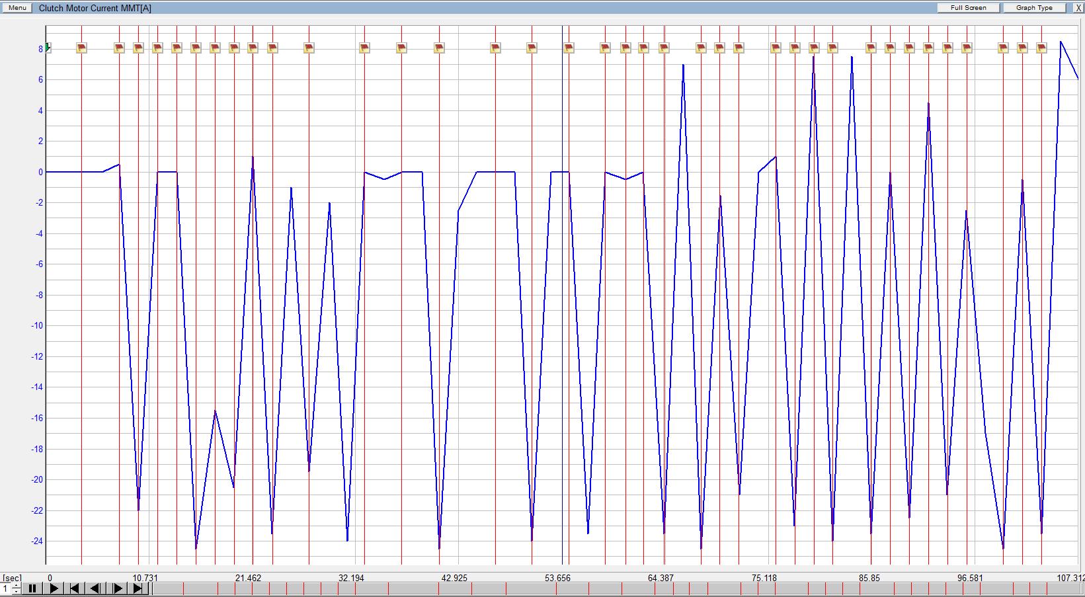Open the Graph Type options
This screenshot has height=597, width=1085.
point(1034,8)
